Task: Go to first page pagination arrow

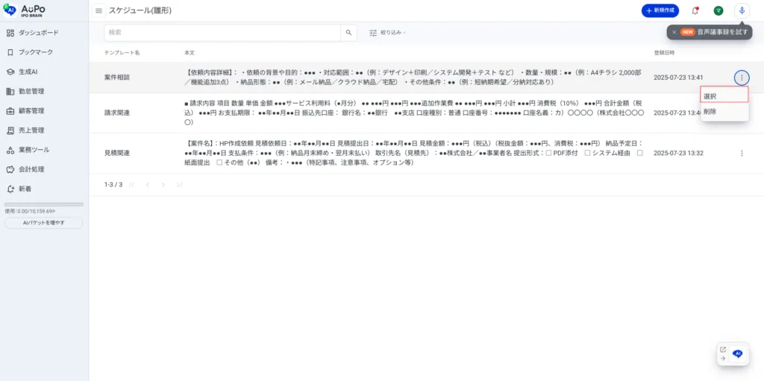Action: pos(132,185)
